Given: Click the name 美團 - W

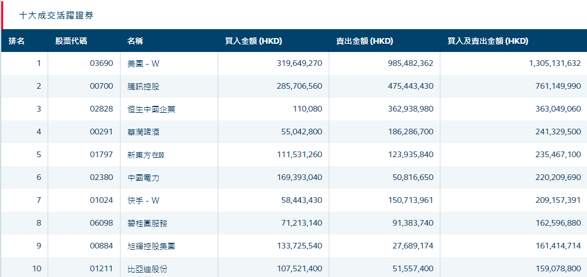Looking at the screenshot, I should (143, 63).
